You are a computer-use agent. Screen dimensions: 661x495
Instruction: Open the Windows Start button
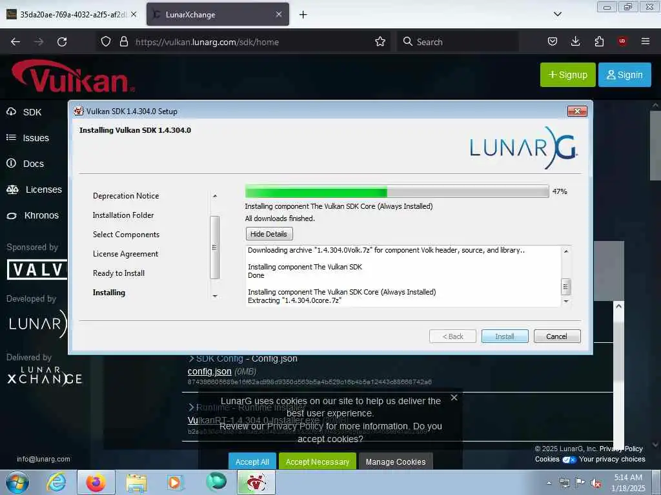[17, 483]
